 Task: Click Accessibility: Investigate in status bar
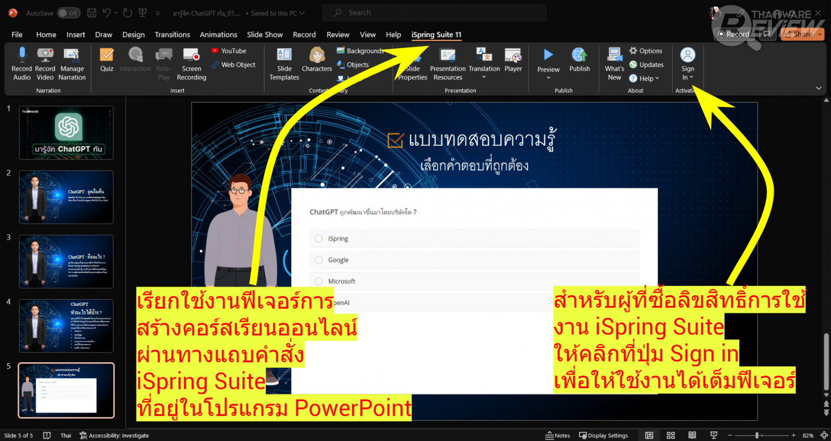114,435
